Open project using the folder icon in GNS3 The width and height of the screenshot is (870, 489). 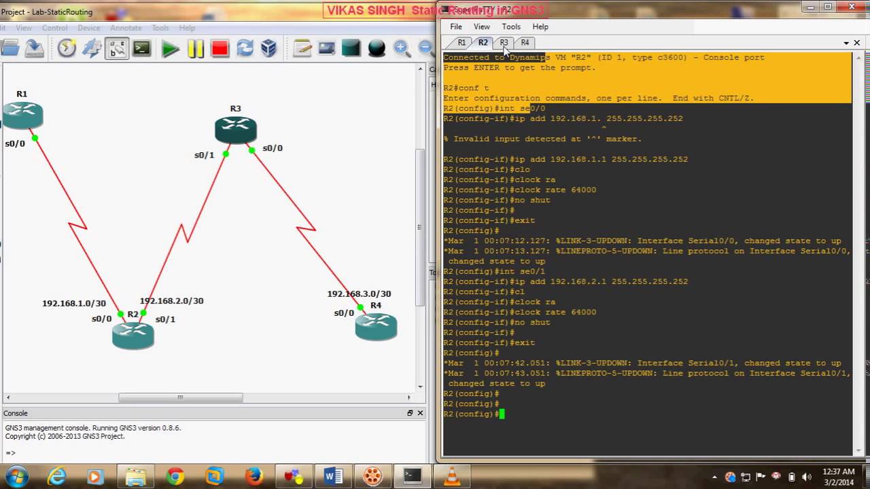click(10, 48)
